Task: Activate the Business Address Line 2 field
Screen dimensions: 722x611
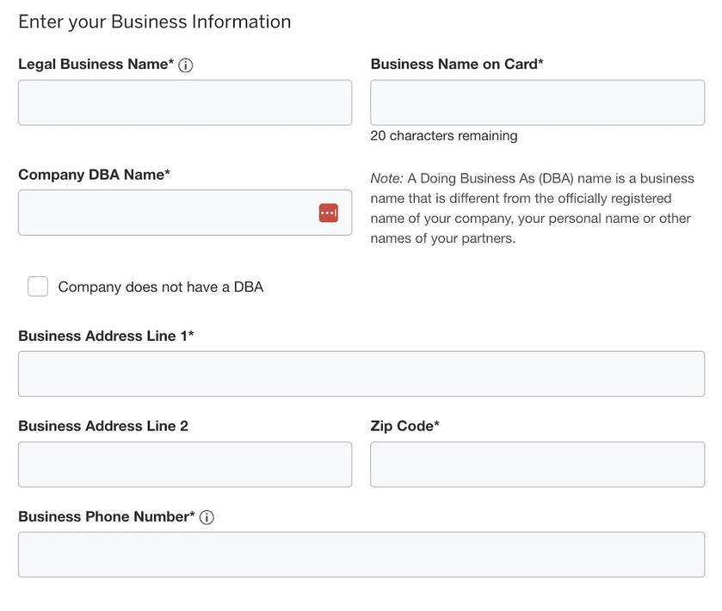Action: pyautogui.click(x=185, y=464)
